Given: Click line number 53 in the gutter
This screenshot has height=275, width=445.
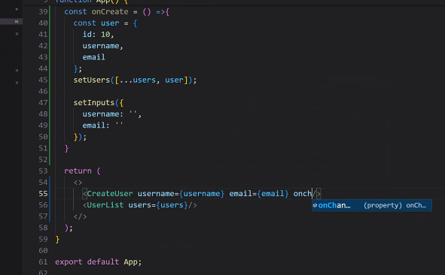Looking at the screenshot, I should [43, 171].
